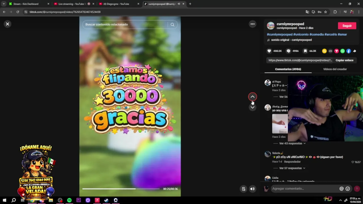Open Windows taskbar search
The width and height of the screenshot is (363, 204).
13,200
